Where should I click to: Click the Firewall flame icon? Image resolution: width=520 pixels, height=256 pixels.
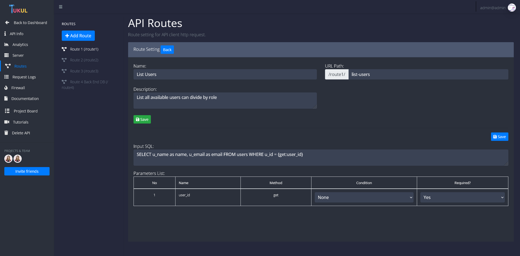[6, 88]
